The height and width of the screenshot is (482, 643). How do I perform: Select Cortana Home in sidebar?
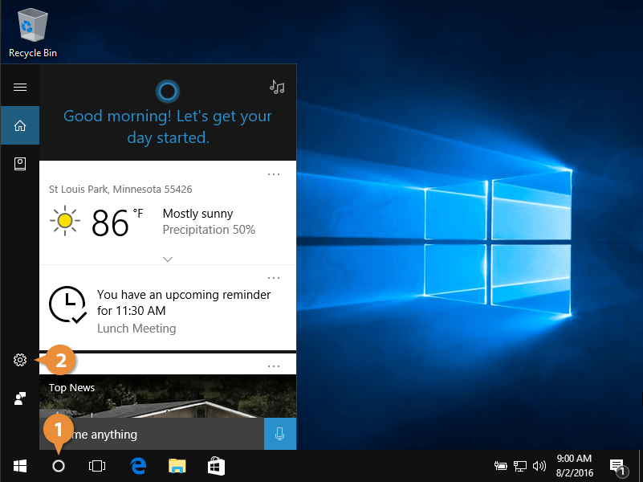click(x=20, y=125)
